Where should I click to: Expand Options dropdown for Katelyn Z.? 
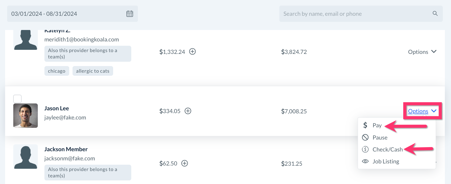click(x=422, y=52)
